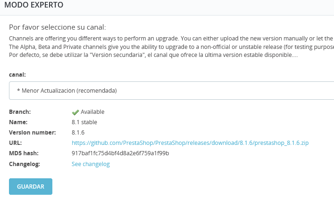
Task: Open the prestashop_8.1.6.zip GitHub download URL
Action: click(190, 143)
